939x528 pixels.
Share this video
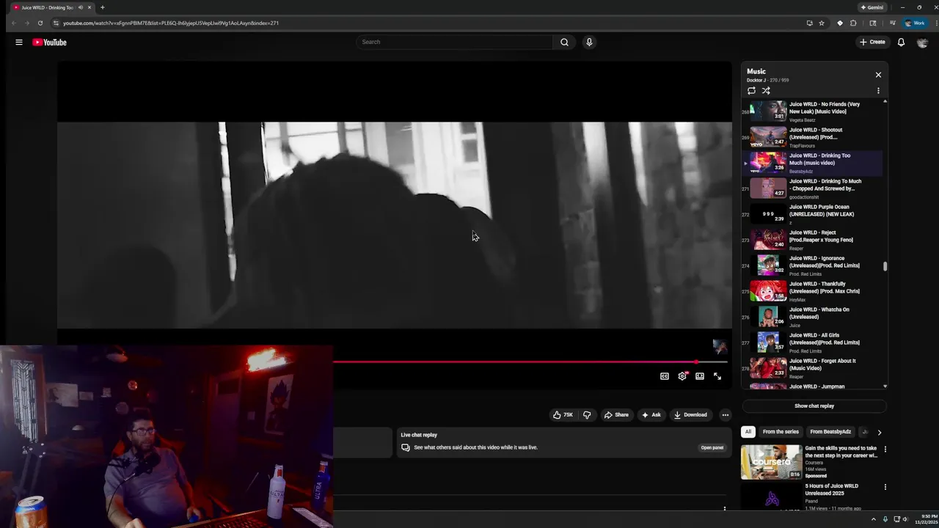click(616, 415)
